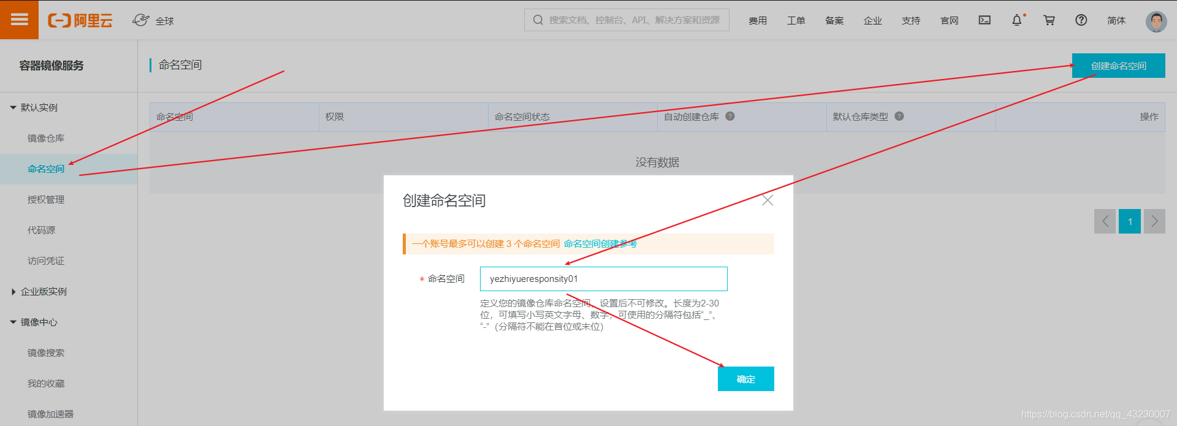Open 镜像加速器 in sidebar
This screenshot has height=426, width=1177.
(50, 414)
